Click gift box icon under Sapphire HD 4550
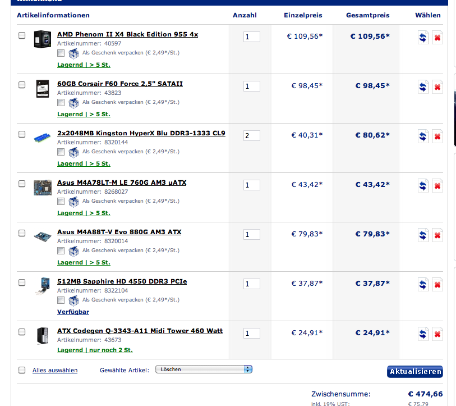This screenshot has height=406, width=456. click(x=73, y=300)
